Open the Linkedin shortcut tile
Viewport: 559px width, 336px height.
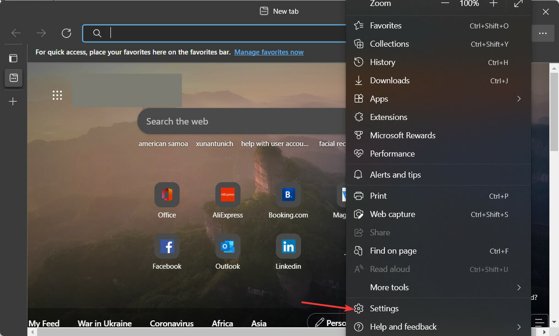pyautogui.click(x=288, y=246)
